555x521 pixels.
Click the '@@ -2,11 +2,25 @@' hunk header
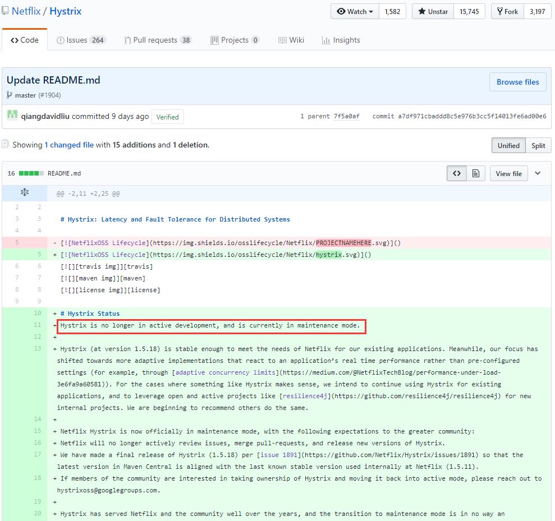click(x=88, y=194)
